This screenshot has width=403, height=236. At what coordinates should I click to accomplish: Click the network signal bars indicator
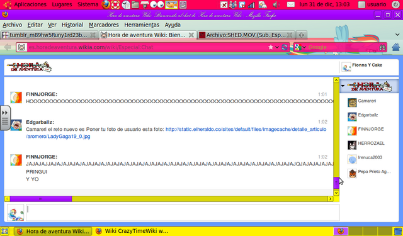[x=251, y=4]
